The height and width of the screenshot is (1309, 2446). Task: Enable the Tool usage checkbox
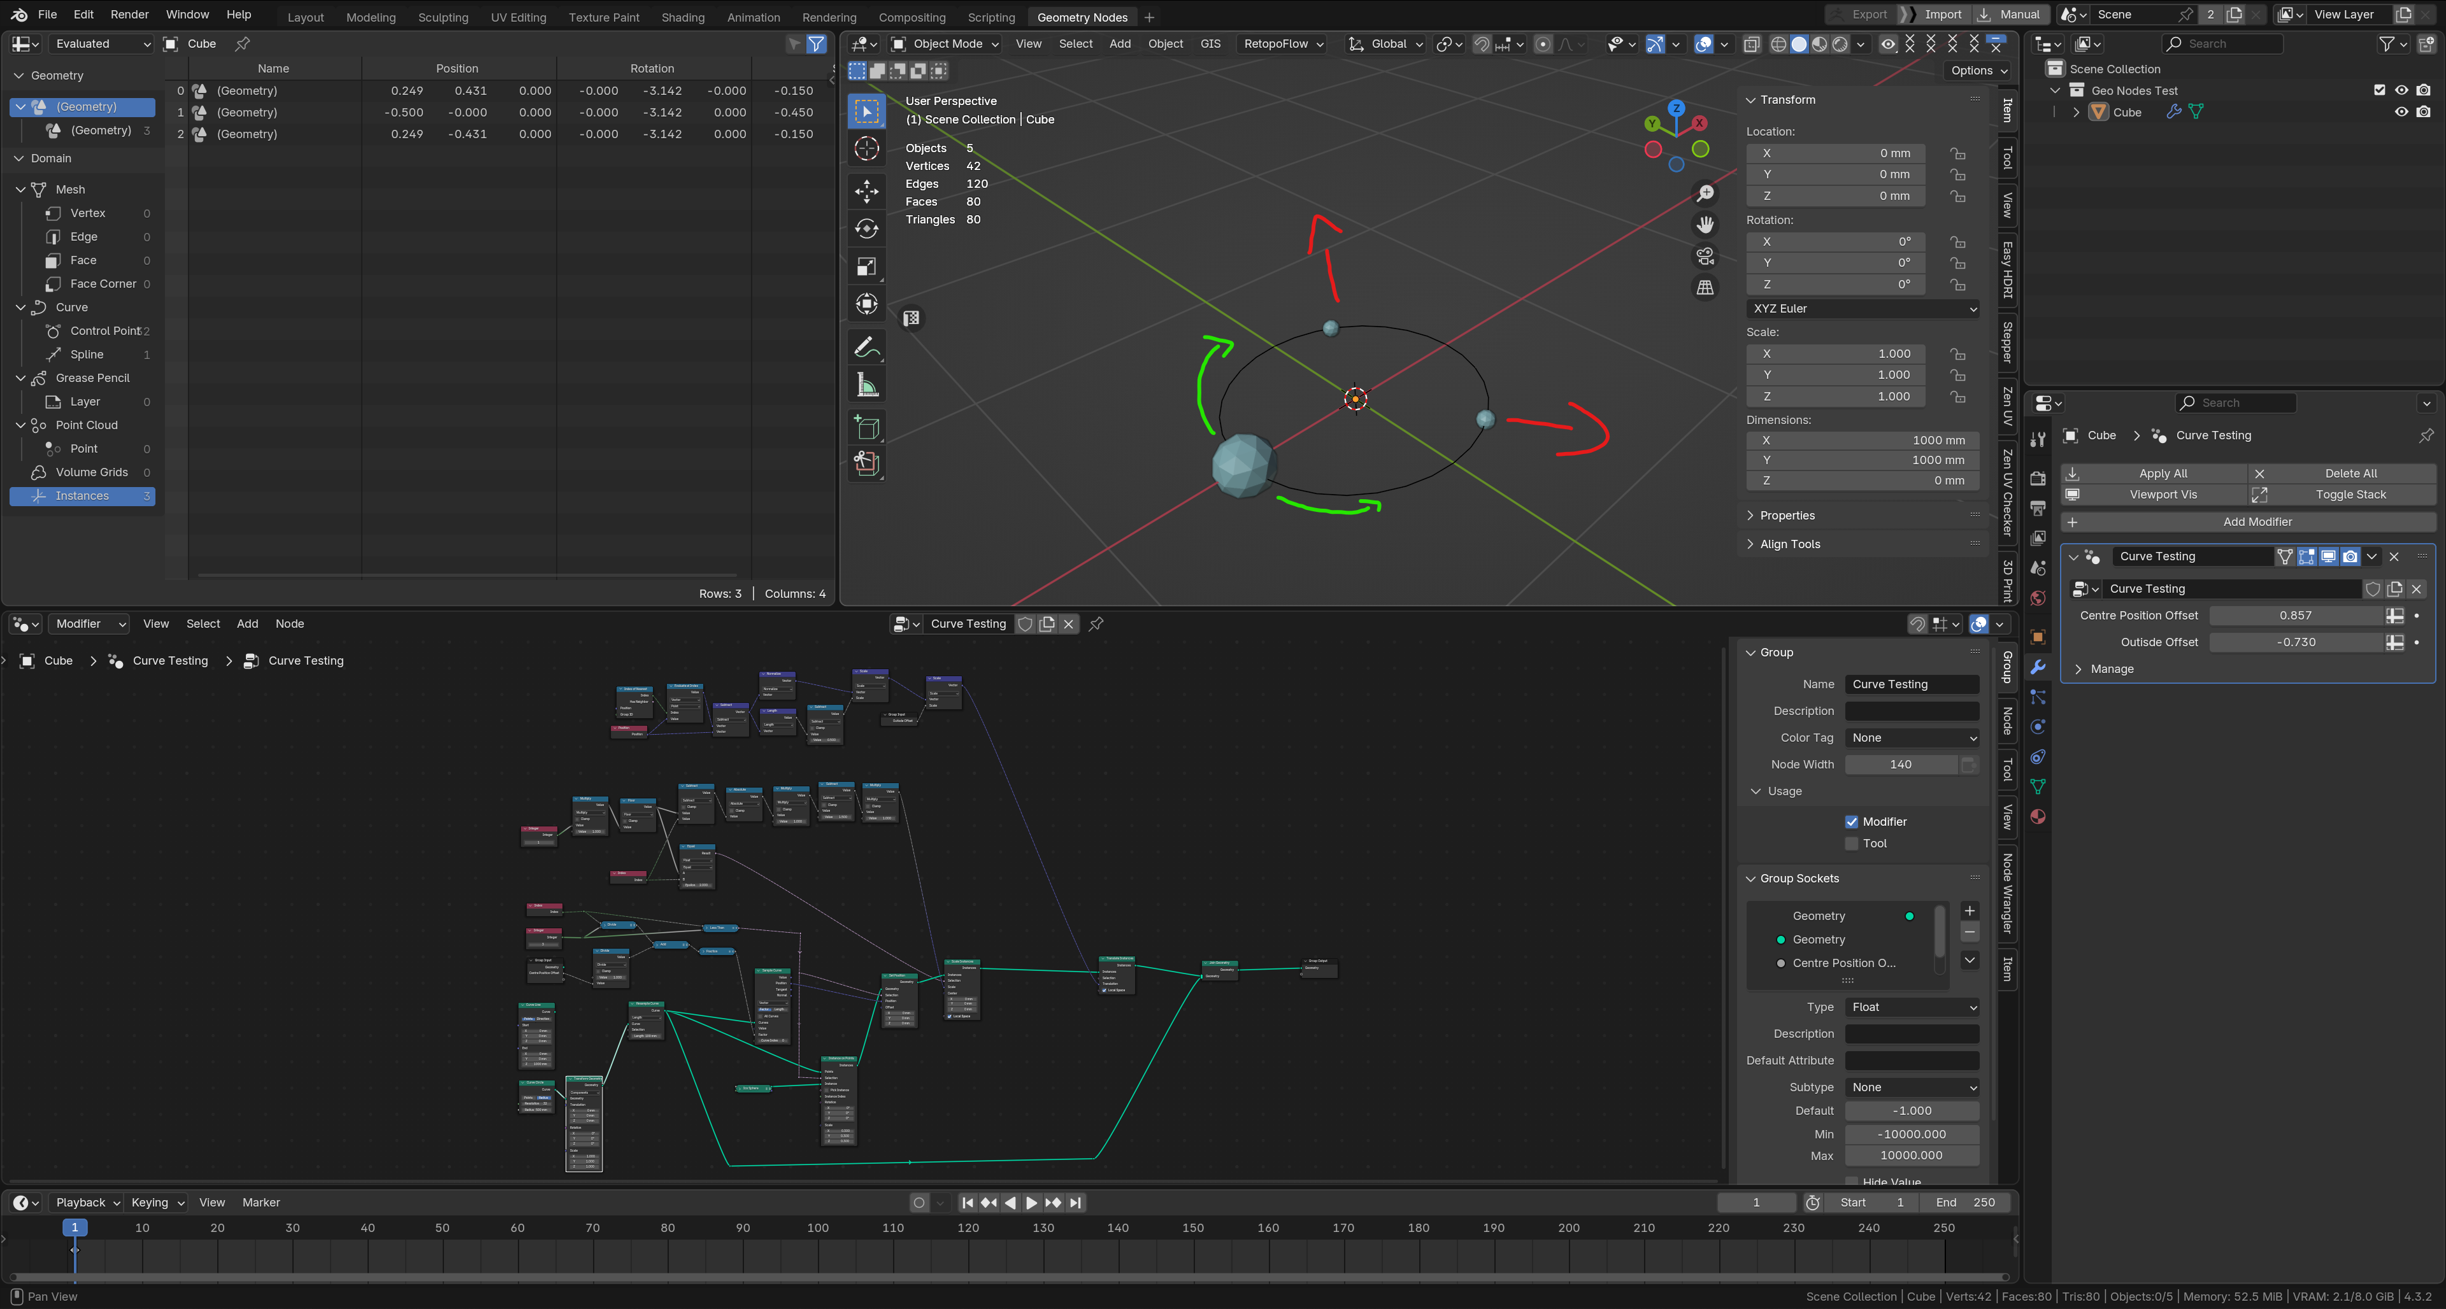click(x=1852, y=843)
